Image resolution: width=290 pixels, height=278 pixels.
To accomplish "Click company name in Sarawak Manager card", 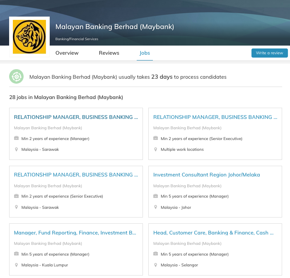I will pyautogui.click(x=48, y=128).
